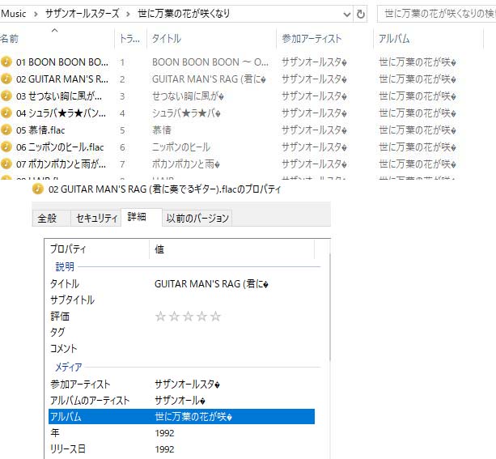Image resolution: width=496 pixels, height=459 pixels.
Task: Click 世に万葉の花が咲くなり breadcrumb
Action: [x=184, y=14]
